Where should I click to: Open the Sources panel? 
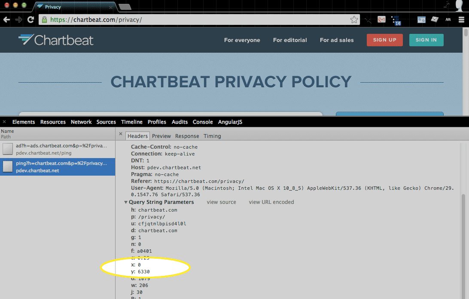[106, 122]
